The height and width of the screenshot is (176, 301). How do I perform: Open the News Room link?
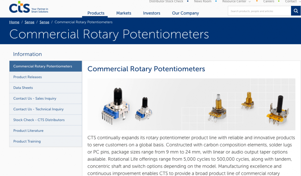(x=203, y=1)
